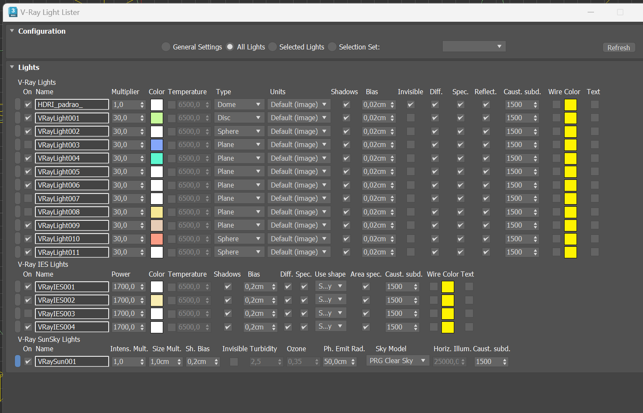Image resolution: width=643 pixels, height=413 pixels.
Task: Click the VRayLight006 name field
Action: pyautogui.click(x=72, y=185)
